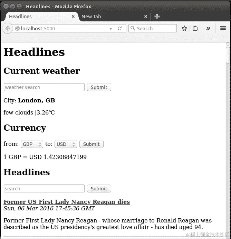Bookmark this page with the star icon
231x239 pixels.
coord(184,28)
